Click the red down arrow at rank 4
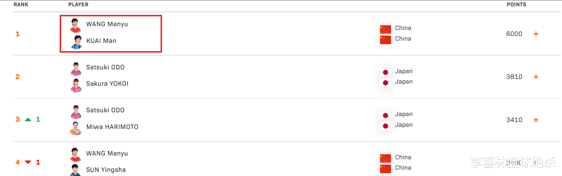Viewport: 562px width, 176px height. [28, 162]
